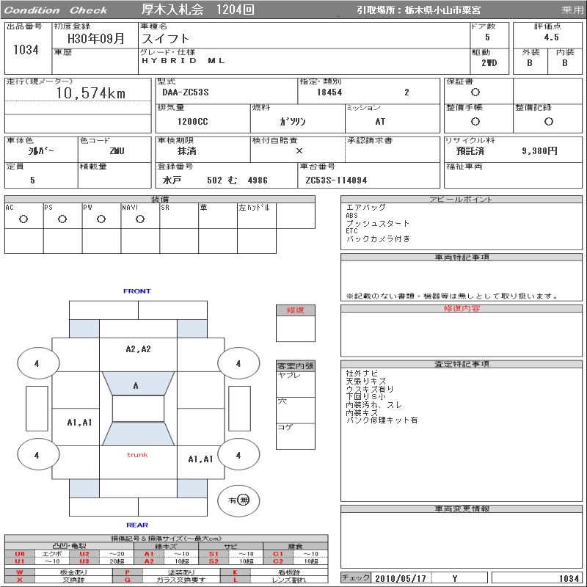Click the red W legend cell
The image size is (587, 587).
coord(19,572)
